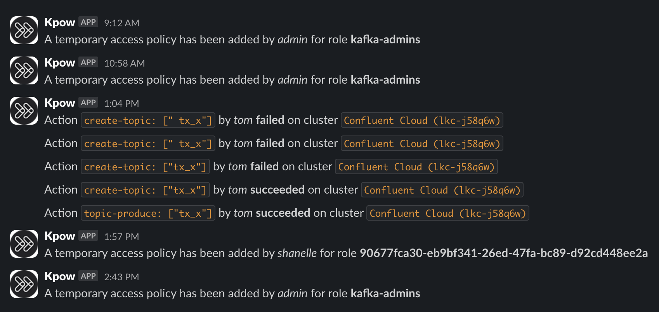Click the succeeded create-topic ["tx_x"] code snippet
Viewport: 659px width, 312px height.
pyautogui.click(x=145, y=190)
